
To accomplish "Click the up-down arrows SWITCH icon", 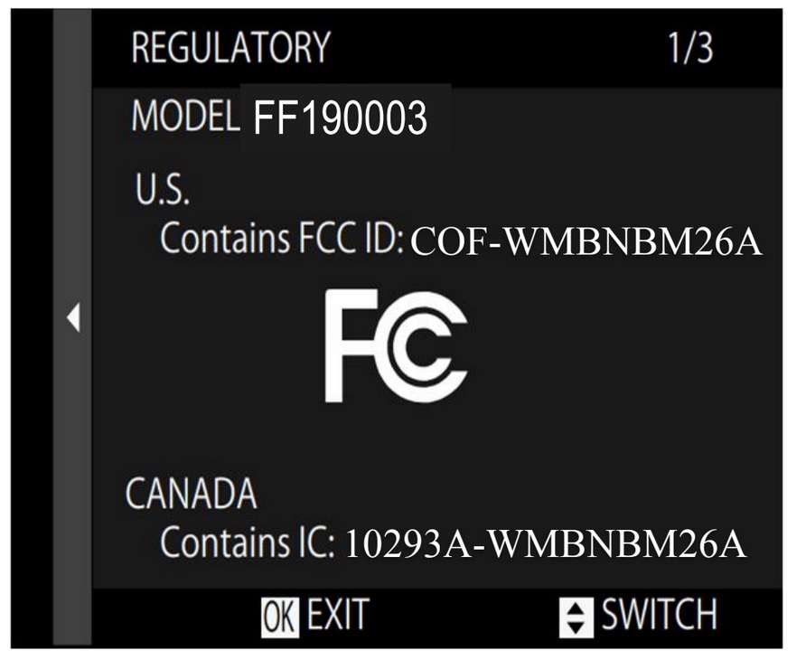I will point(576,617).
